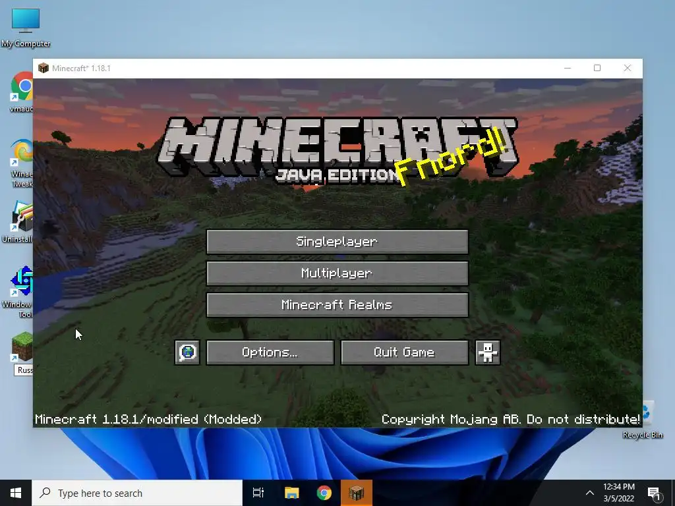Click the Minecraft taskbar button
675x506 pixels.
pos(357,493)
